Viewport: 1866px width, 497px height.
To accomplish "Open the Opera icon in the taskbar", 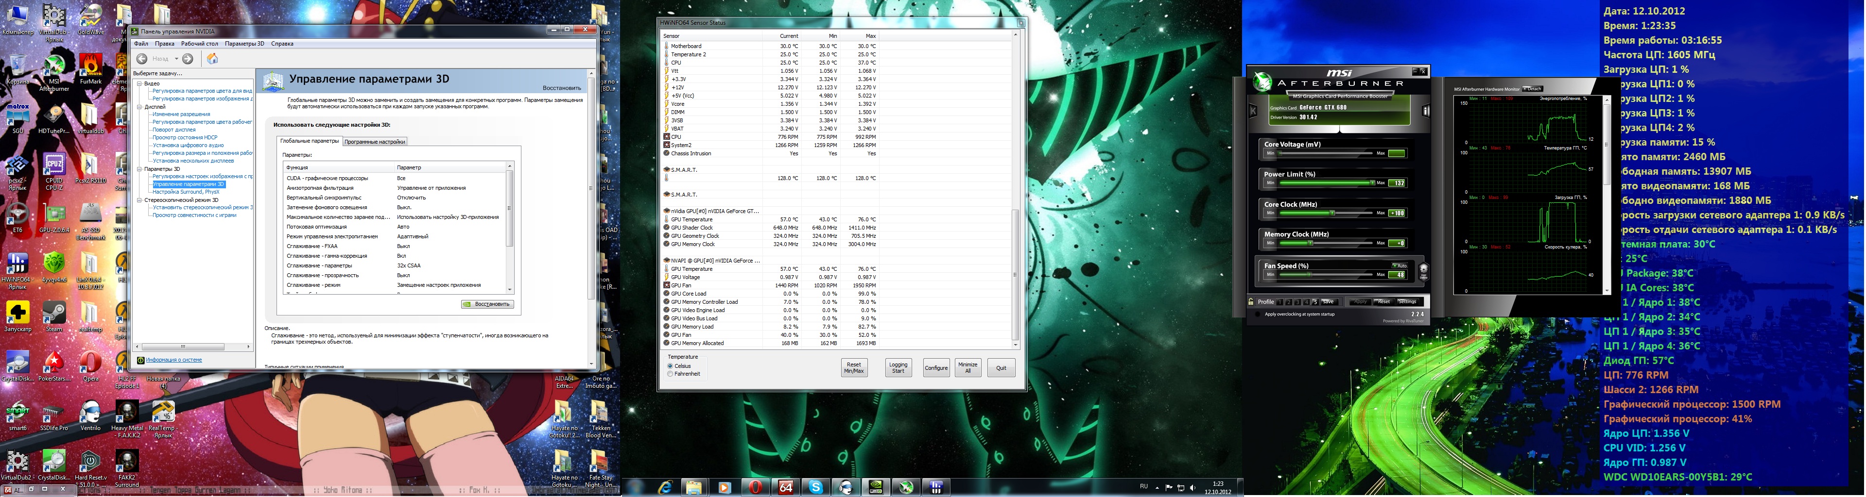I will tap(755, 488).
